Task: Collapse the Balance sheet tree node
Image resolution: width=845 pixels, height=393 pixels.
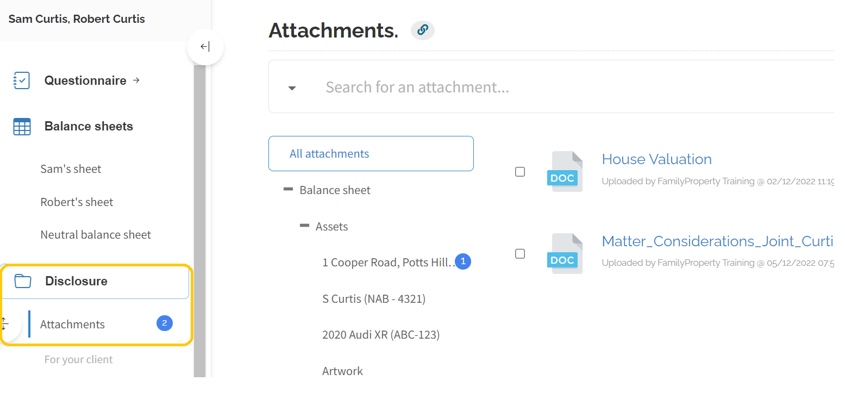Action: point(288,190)
